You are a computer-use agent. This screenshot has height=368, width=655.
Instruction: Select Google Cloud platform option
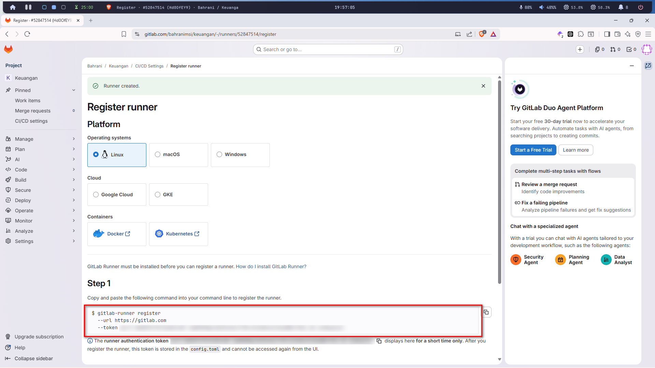(x=117, y=195)
